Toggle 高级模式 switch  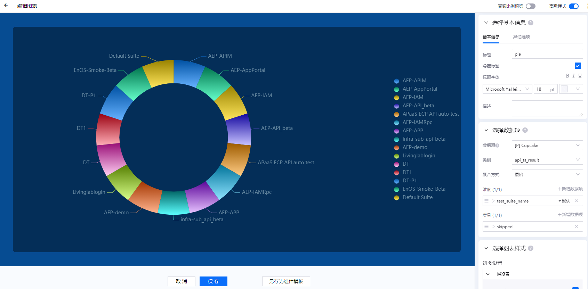click(574, 6)
